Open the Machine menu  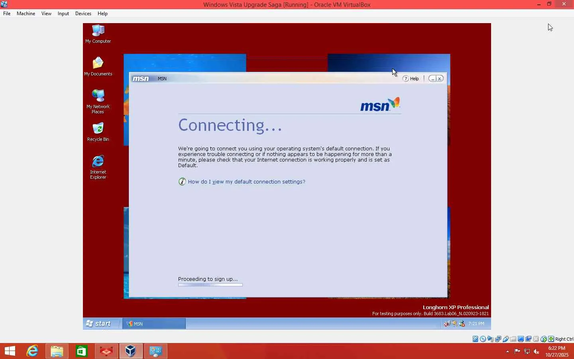click(x=26, y=14)
